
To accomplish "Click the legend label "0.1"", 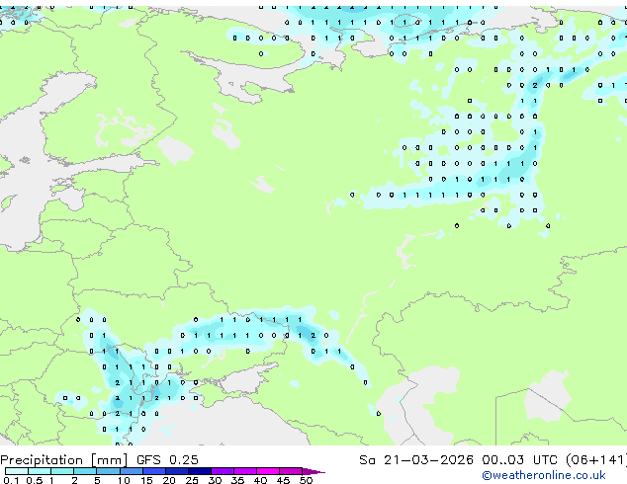I will (11, 480).
